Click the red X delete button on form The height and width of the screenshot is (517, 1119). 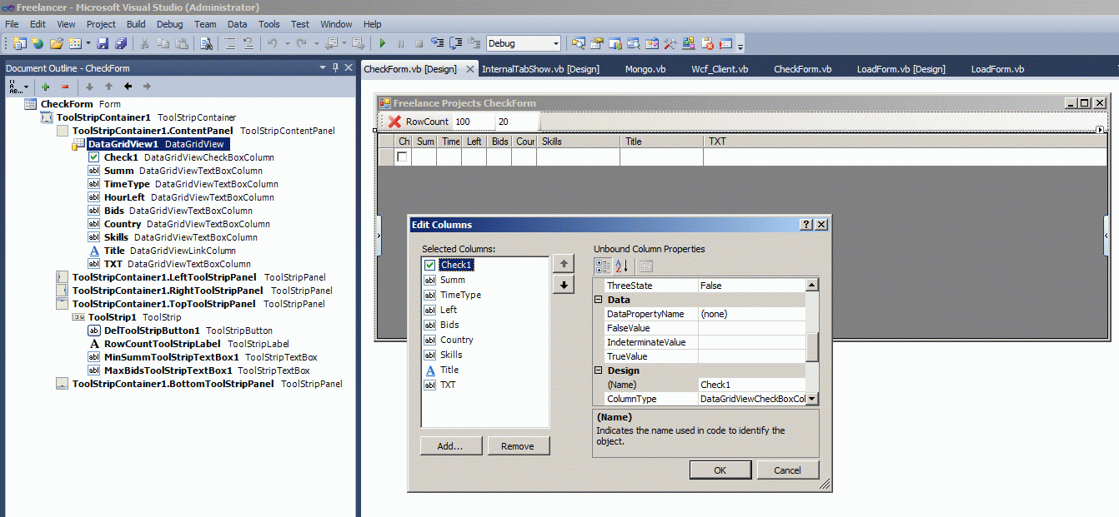[x=394, y=122]
